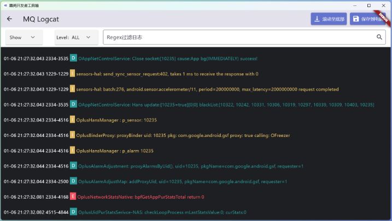The height and width of the screenshot is (221, 392).
Task: Select the p_alarm 10235 log entry
Action: click(x=115, y=151)
